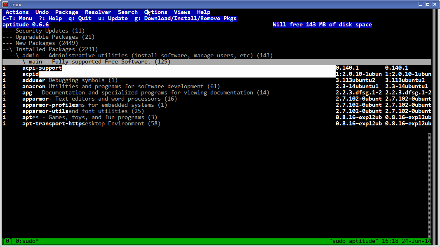The image size is (440, 247).
Task: Select the acpid package row
Action: [216, 74]
